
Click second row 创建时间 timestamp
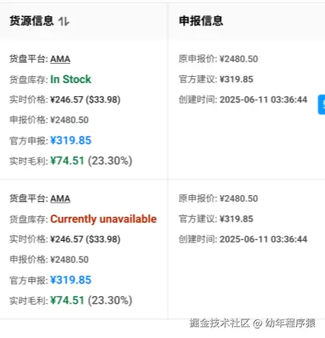pyautogui.click(x=263, y=239)
